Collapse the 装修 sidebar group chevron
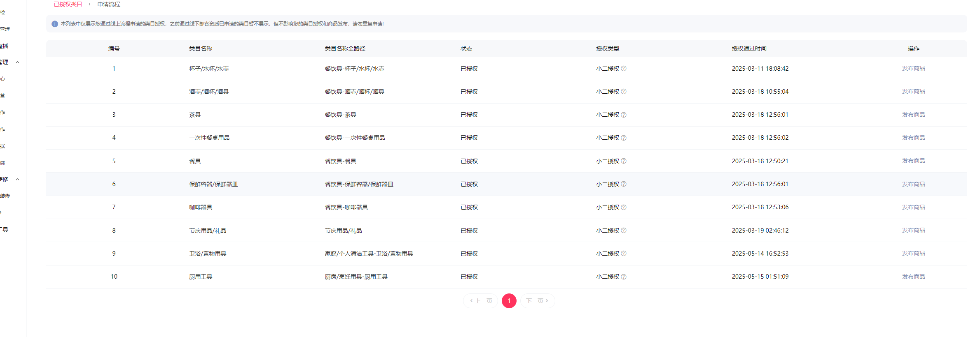This screenshot has width=973, height=337. click(x=17, y=180)
